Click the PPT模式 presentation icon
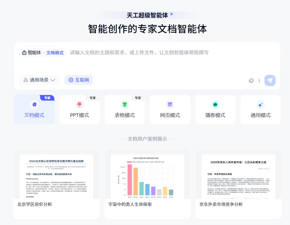 [x=79, y=104]
